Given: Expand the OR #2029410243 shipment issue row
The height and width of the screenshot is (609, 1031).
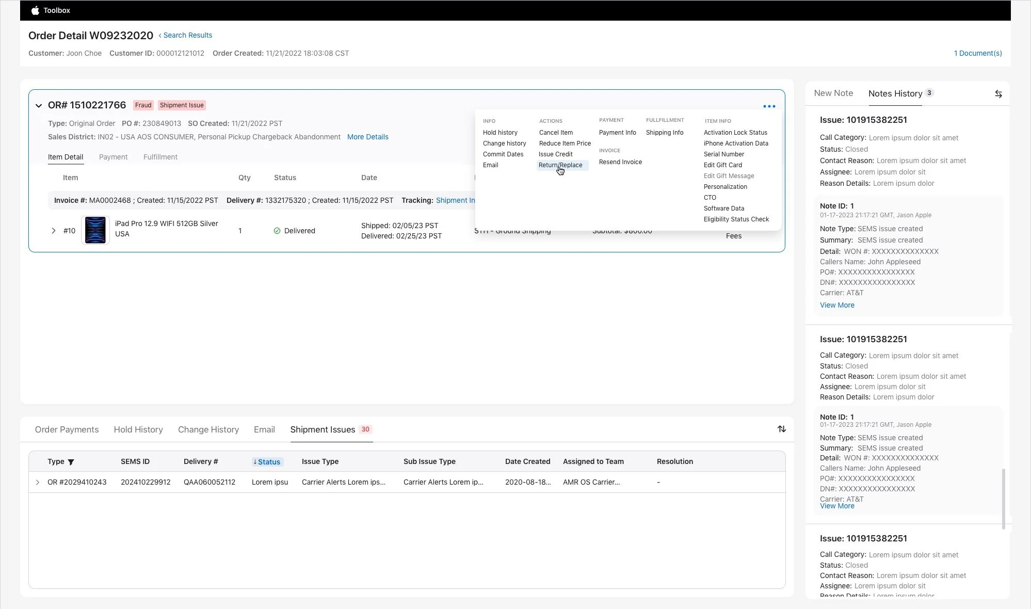Looking at the screenshot, I should pos(38,482).
